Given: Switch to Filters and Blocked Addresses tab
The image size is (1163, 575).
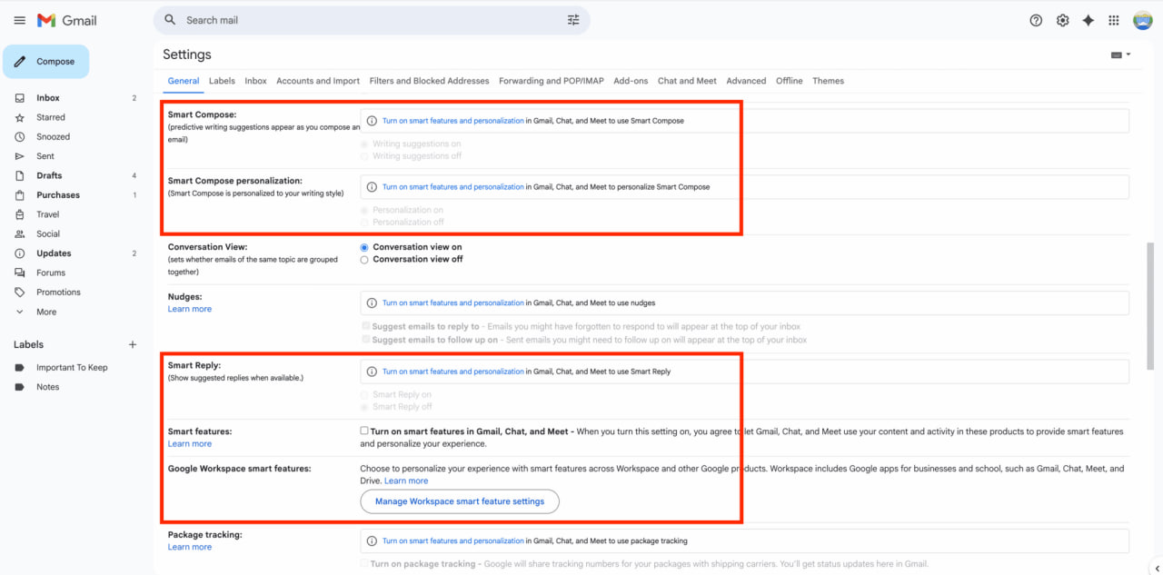Looking at the screenshot, I should 429,81.
